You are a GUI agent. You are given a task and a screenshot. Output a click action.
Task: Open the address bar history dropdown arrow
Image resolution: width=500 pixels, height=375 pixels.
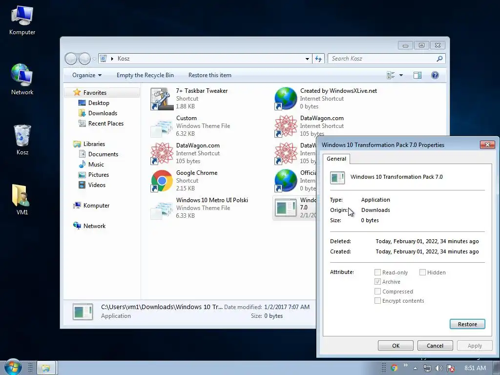(x=307, y=59)
